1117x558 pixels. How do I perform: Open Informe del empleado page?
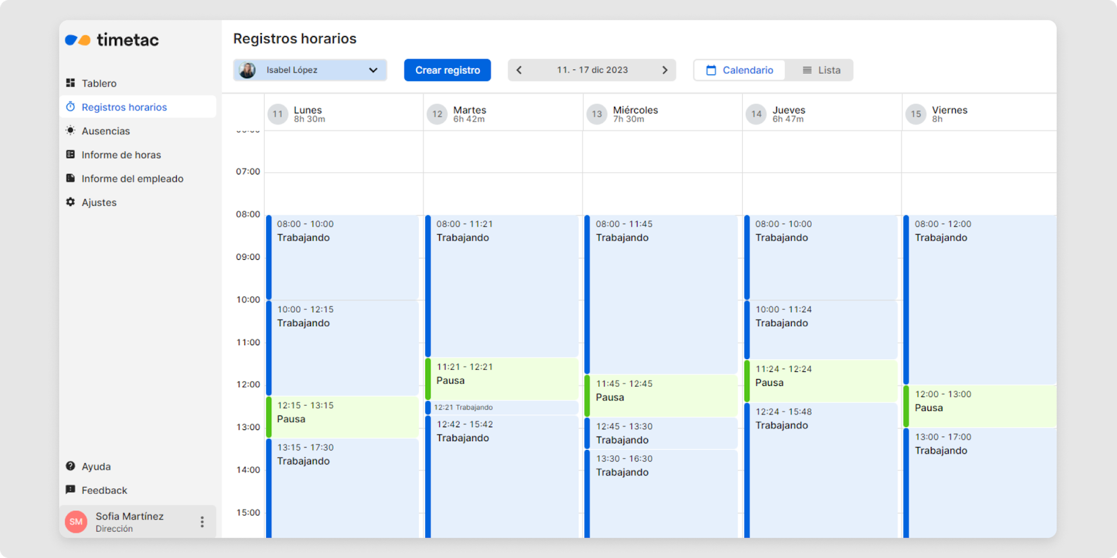tap(137, 178)
